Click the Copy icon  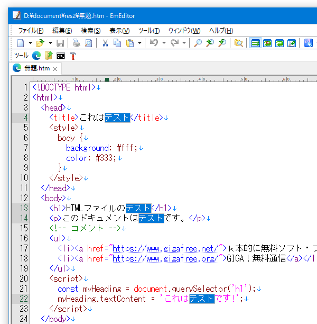117,43
